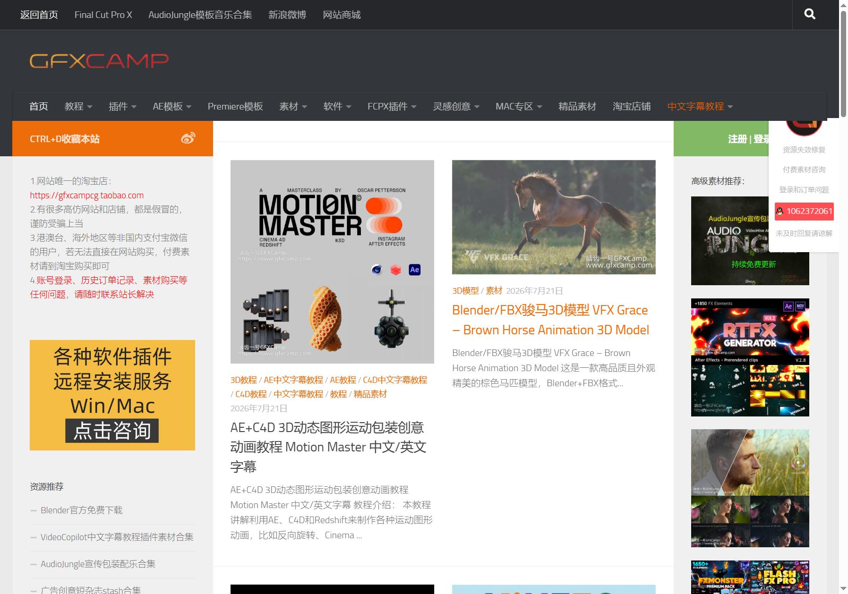
Task: Expand the FCPX插件 menu dropdown
Action: [392, 106]
